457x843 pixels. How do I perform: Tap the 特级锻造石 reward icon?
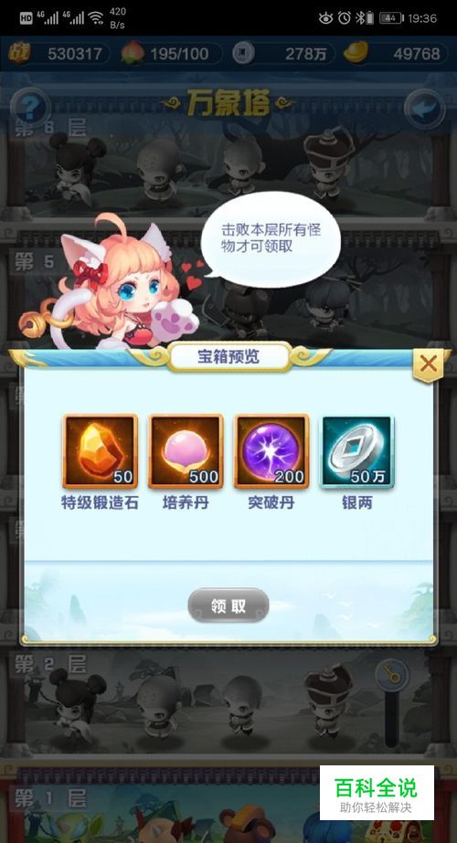click(101, 451)
